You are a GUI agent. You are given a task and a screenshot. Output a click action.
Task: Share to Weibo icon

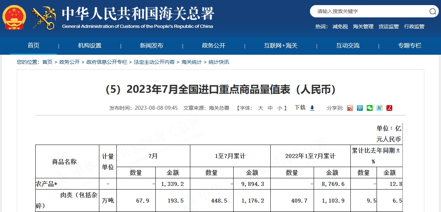tap(350, 108)
